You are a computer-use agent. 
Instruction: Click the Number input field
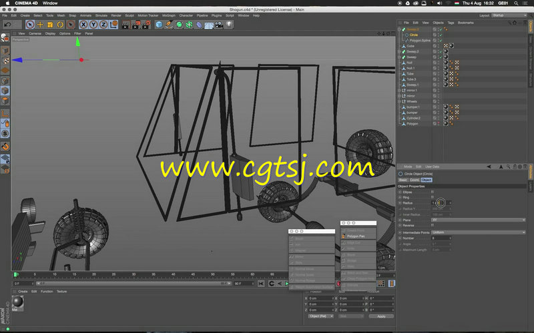[x=441, y=238]
